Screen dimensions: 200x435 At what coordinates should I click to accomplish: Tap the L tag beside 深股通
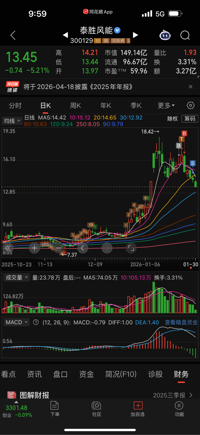click(129, 40)
